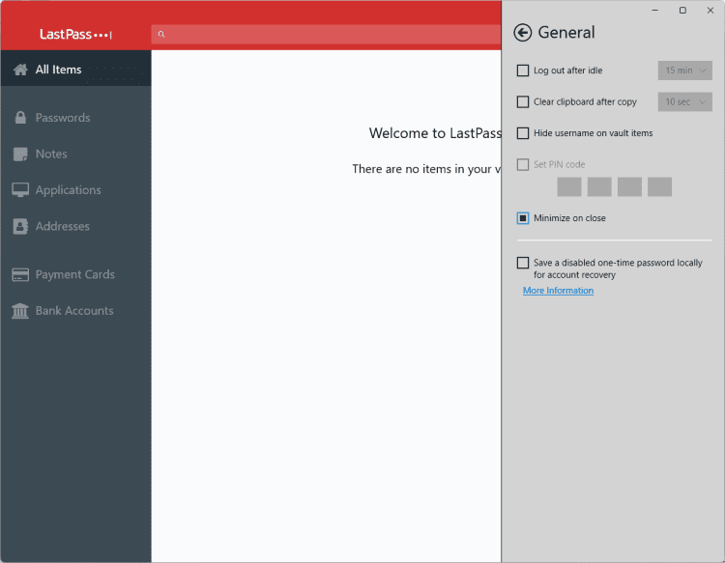Check Hide username on vault items
Image resolution: width=725 pixels, height=563 pixels.
coord(522,133)
